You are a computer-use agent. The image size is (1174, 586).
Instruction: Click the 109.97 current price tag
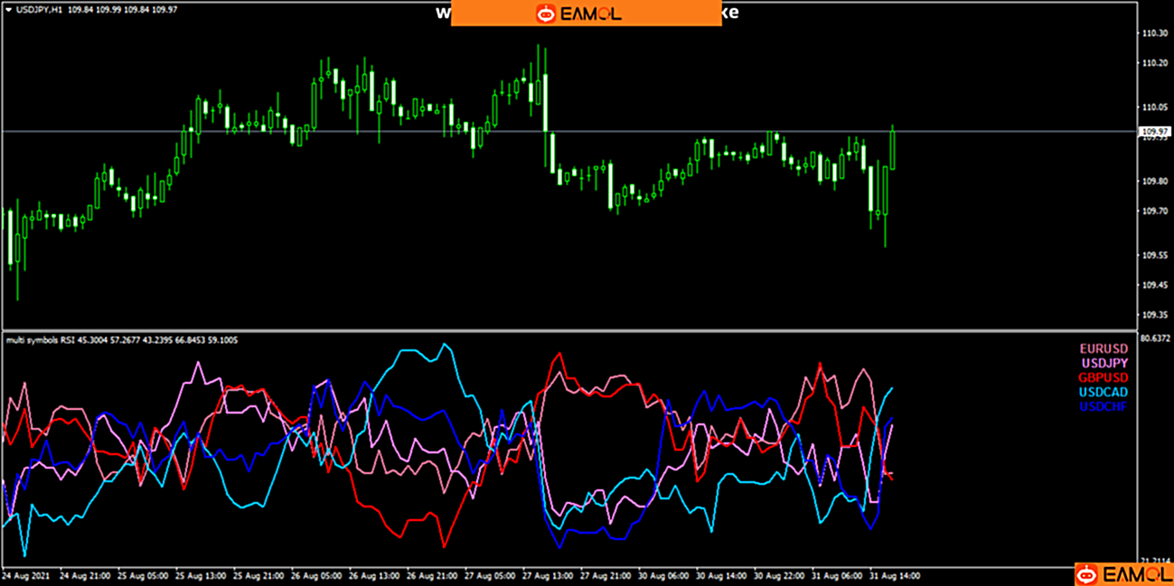[1154, 132]
